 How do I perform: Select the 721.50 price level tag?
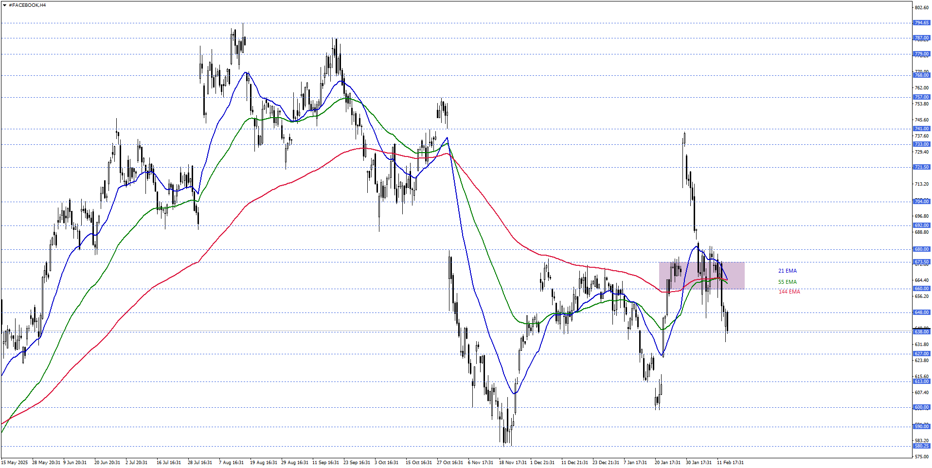click(921, 167)
